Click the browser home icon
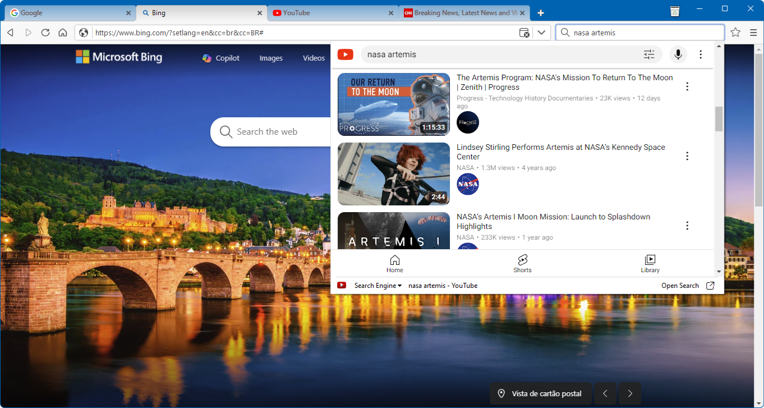This screenshot has width=764, height=408. 63,33
